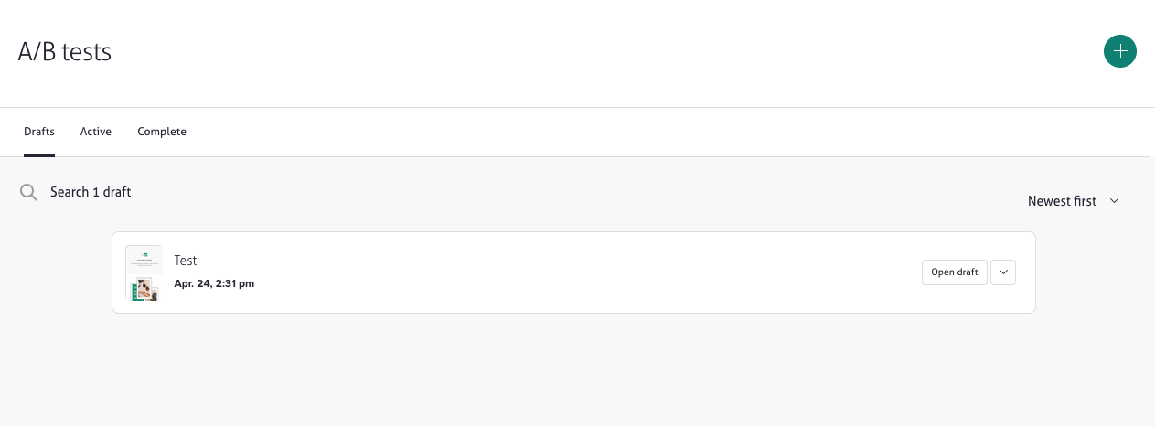
Task: Click the green plus create button
Action: (x=1119, y=51)
